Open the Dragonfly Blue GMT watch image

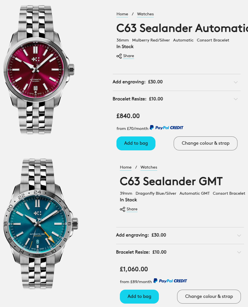click(40, 223)
